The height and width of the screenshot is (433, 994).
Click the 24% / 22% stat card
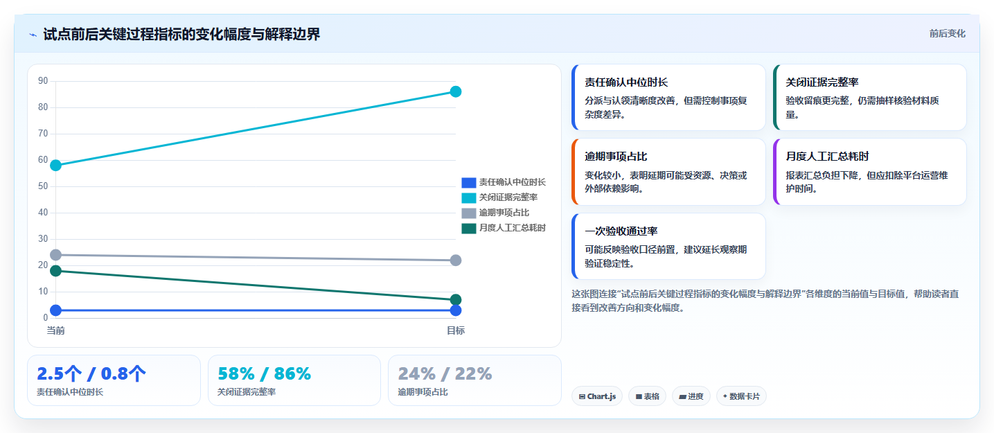click(x=474, y=380)
